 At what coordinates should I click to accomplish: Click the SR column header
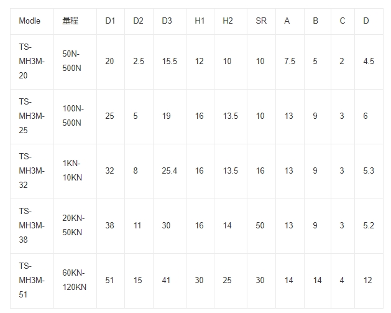[x=261, y=21]
